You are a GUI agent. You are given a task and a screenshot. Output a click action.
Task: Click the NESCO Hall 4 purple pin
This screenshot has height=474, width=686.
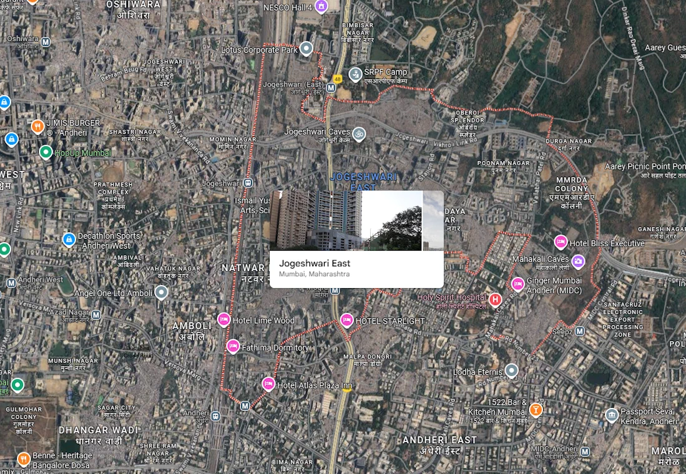(321, 7)
